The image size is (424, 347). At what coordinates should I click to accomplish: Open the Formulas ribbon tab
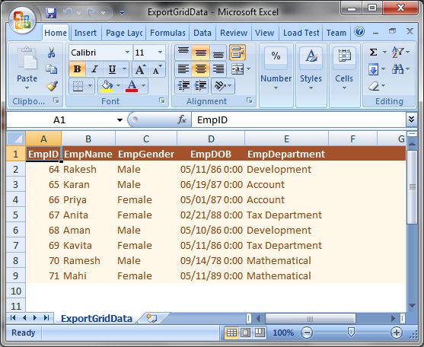[167, 33]
